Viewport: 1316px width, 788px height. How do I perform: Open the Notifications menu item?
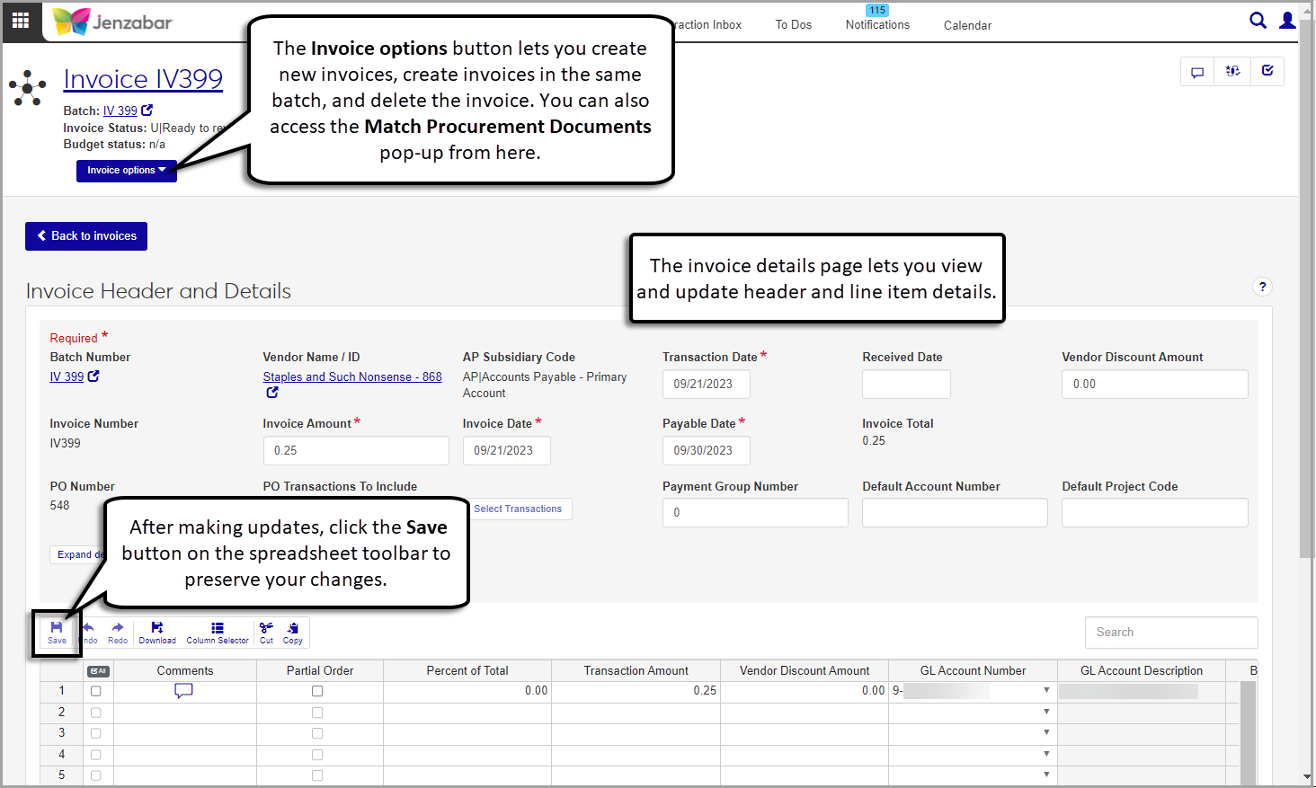pos(877,24)
